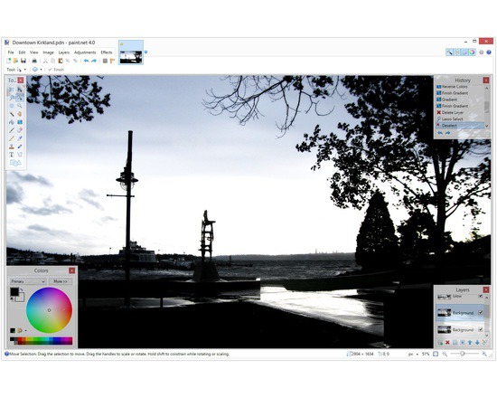Select the Magic Wand tool
The height and width of the screenshot is (398, 497).
coord(12,114)
